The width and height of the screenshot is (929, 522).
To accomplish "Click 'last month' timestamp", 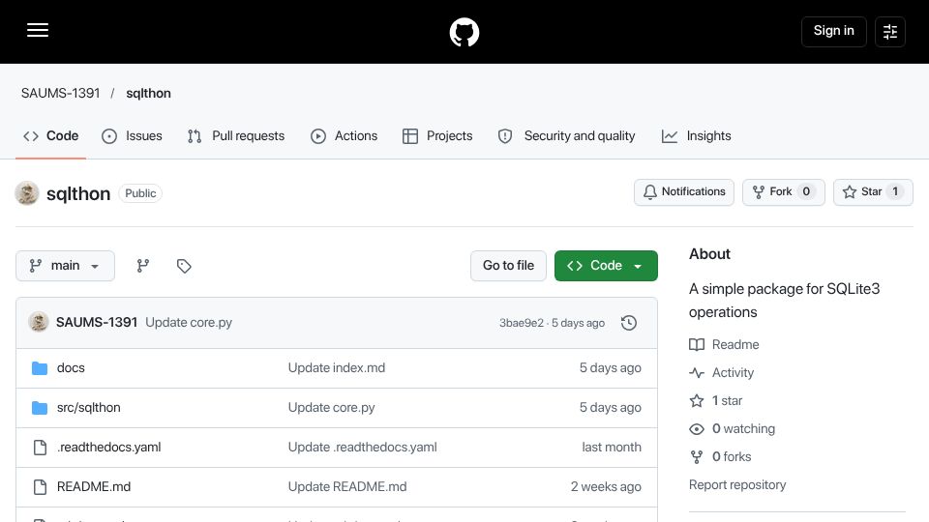I will (x=612, y=448).
